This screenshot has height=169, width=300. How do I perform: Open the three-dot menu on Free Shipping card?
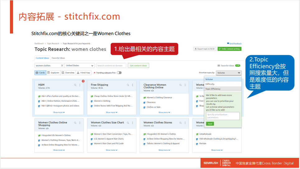[132, 85]
